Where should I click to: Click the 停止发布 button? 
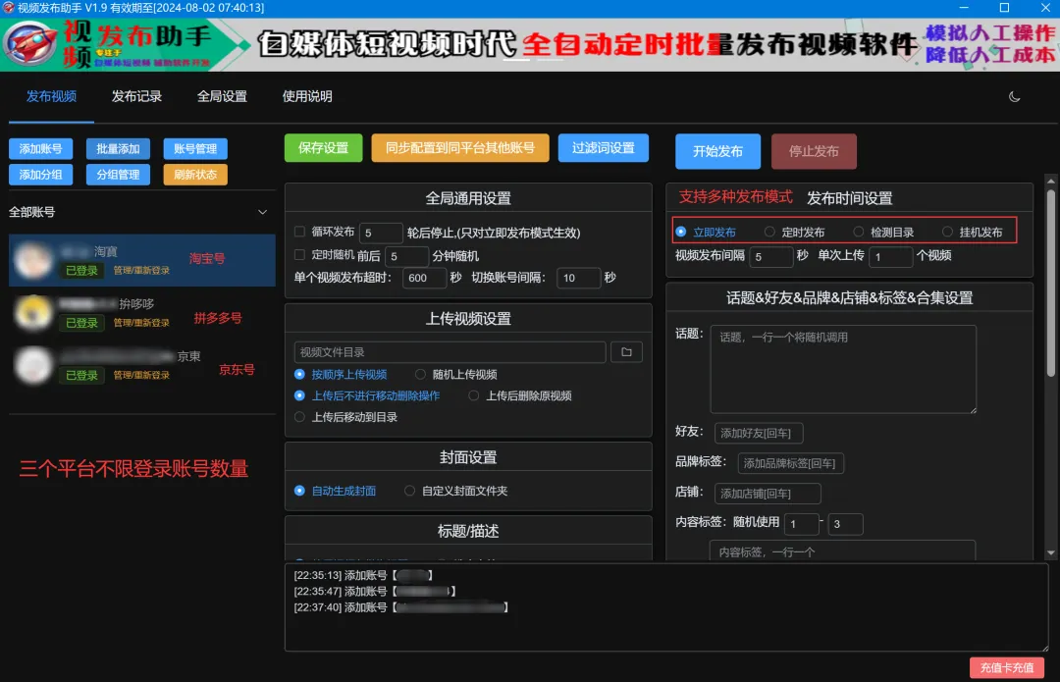coord(814,151)
